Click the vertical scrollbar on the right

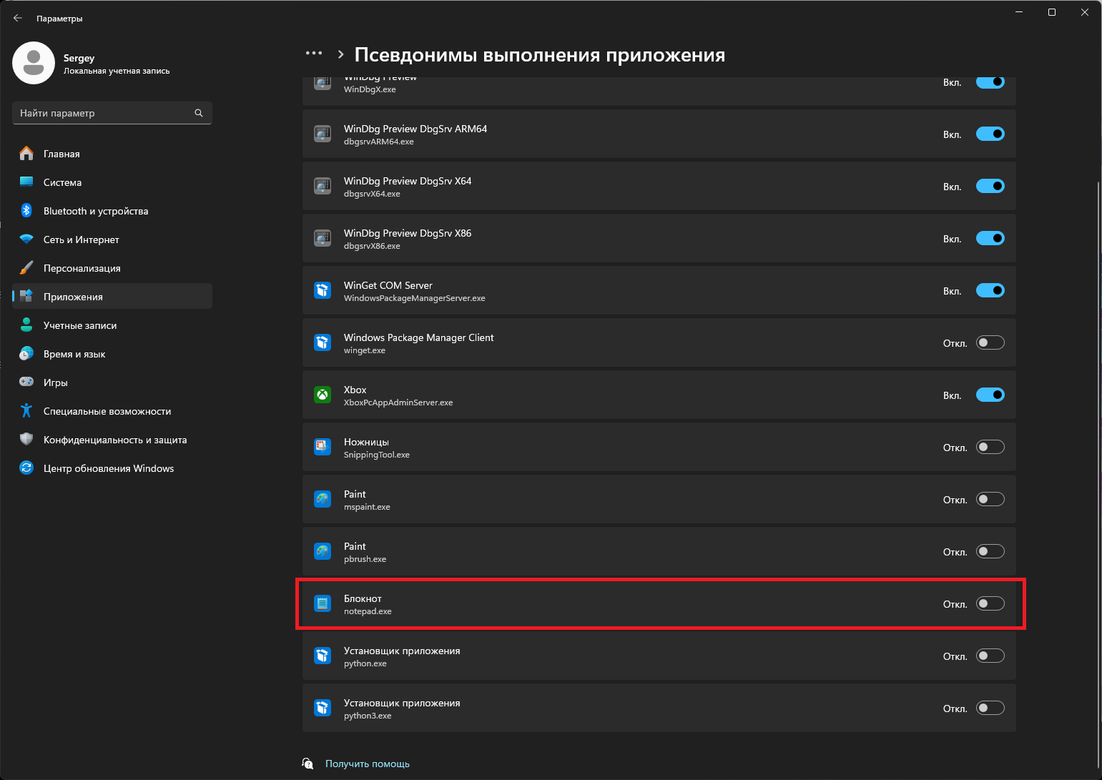coord(1098,429)
